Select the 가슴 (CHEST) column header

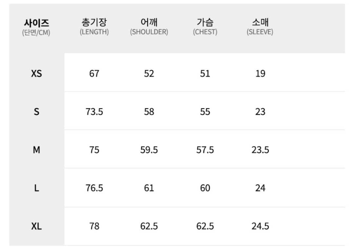coord(205,27)
